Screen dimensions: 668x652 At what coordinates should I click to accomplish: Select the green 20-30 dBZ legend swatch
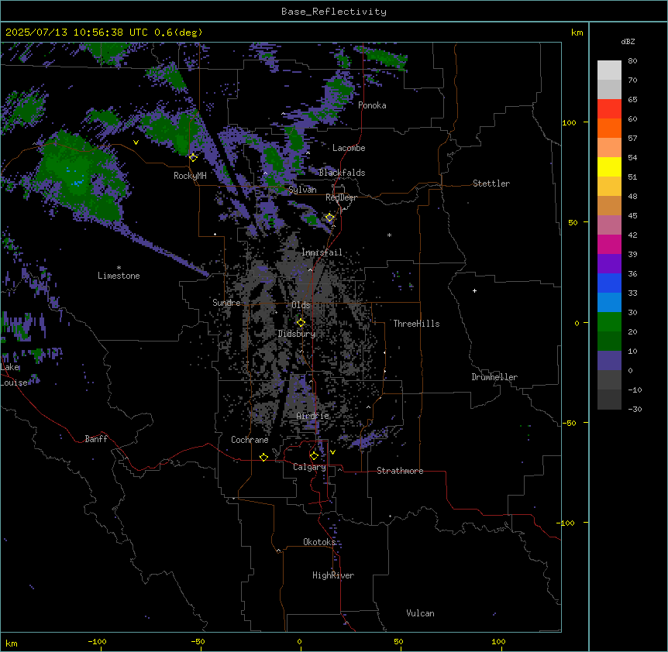609,322
